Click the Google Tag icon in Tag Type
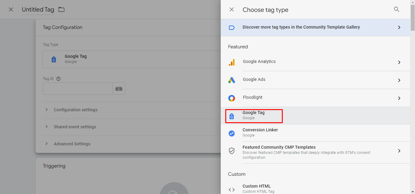The height and width of the screenshot is (194, 415). coord(54,59)
